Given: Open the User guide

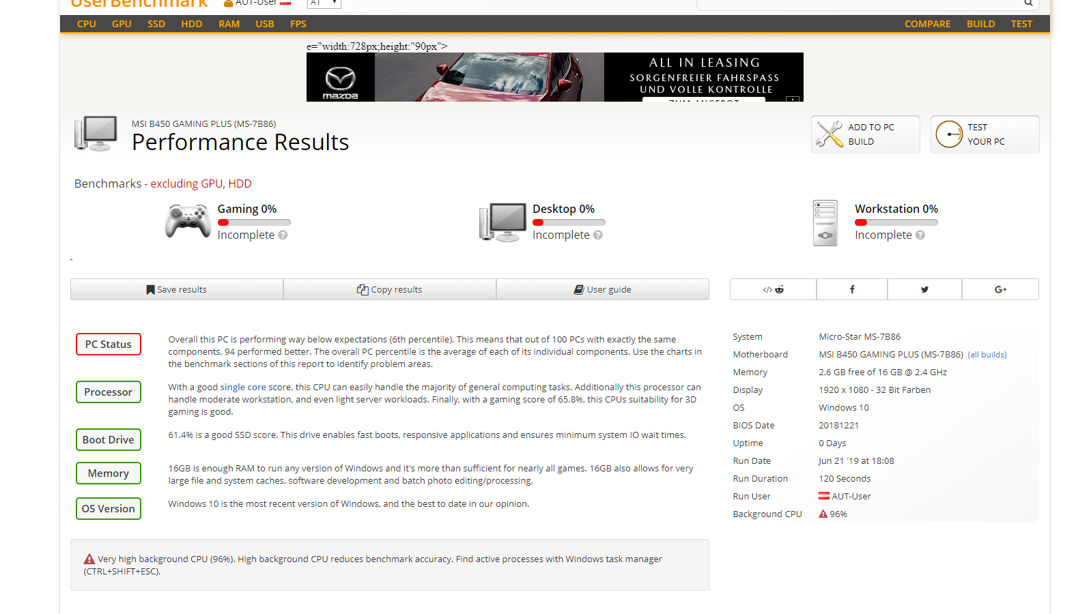Looking at the screenshot, I should pos(603,289).
